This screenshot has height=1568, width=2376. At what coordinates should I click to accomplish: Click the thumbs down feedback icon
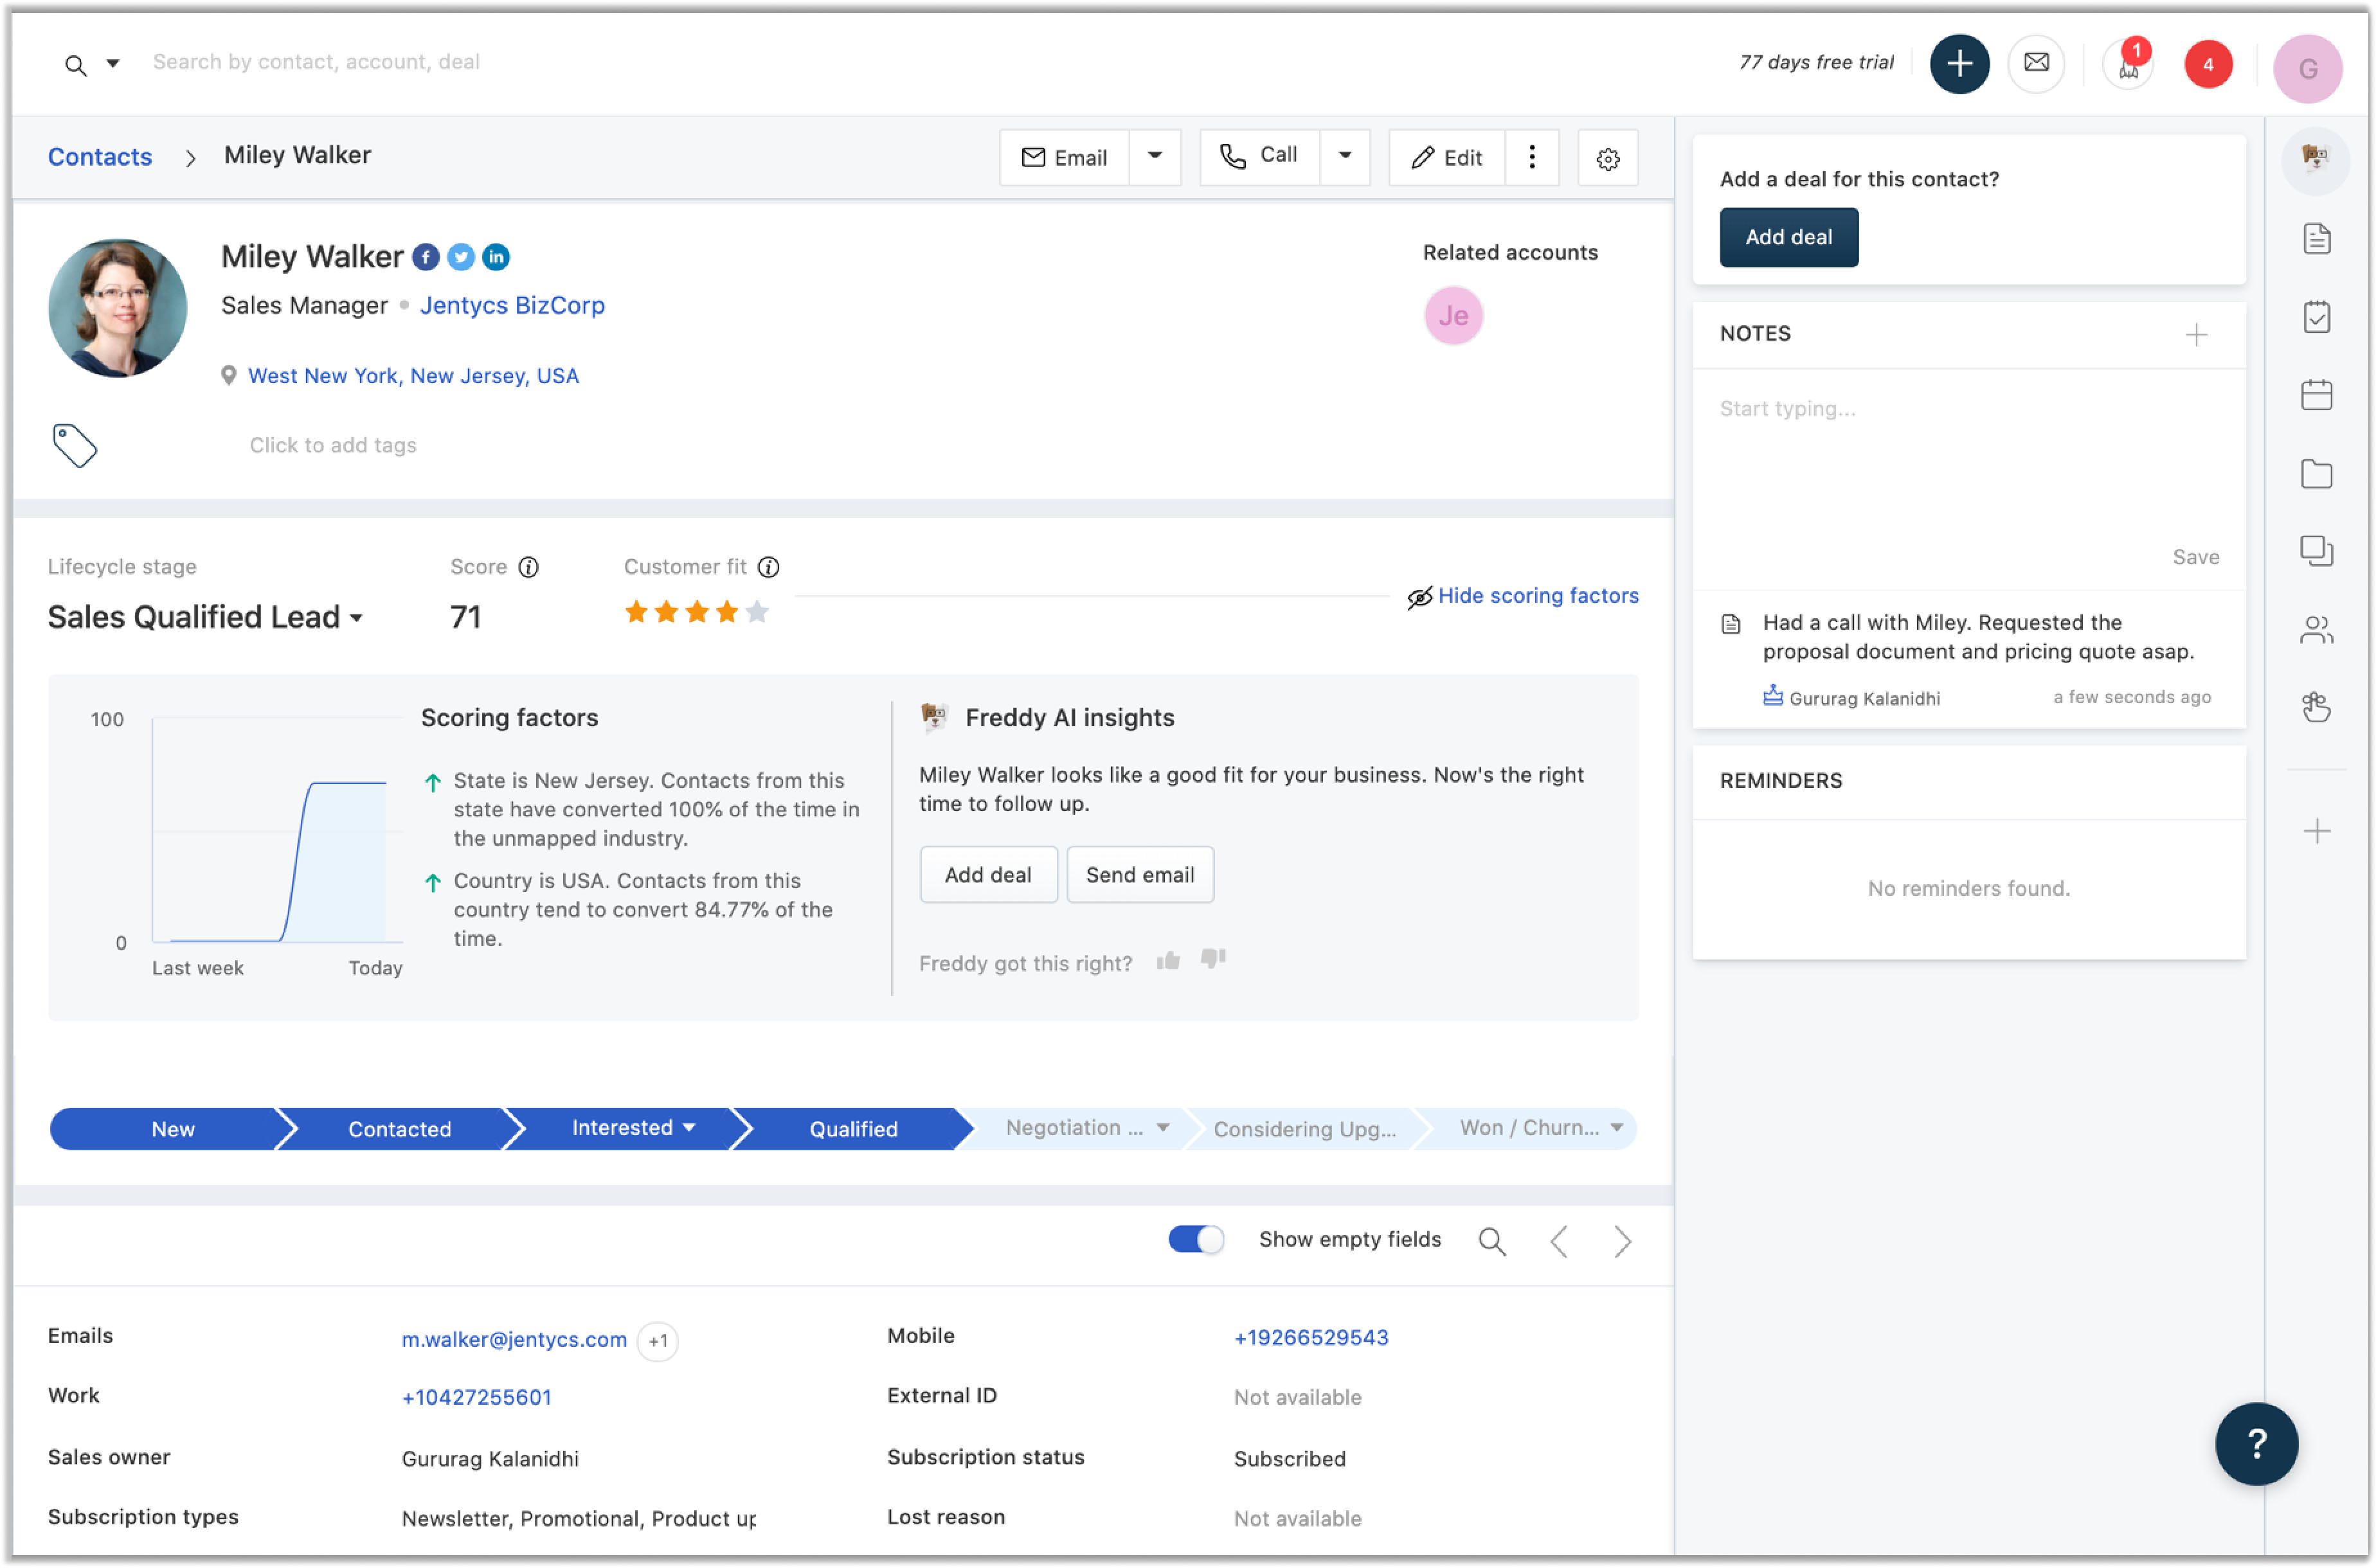tap(1212, 959)
